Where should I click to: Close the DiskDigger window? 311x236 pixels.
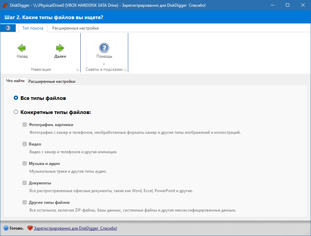pyautogui.click(x=303, y=5)
